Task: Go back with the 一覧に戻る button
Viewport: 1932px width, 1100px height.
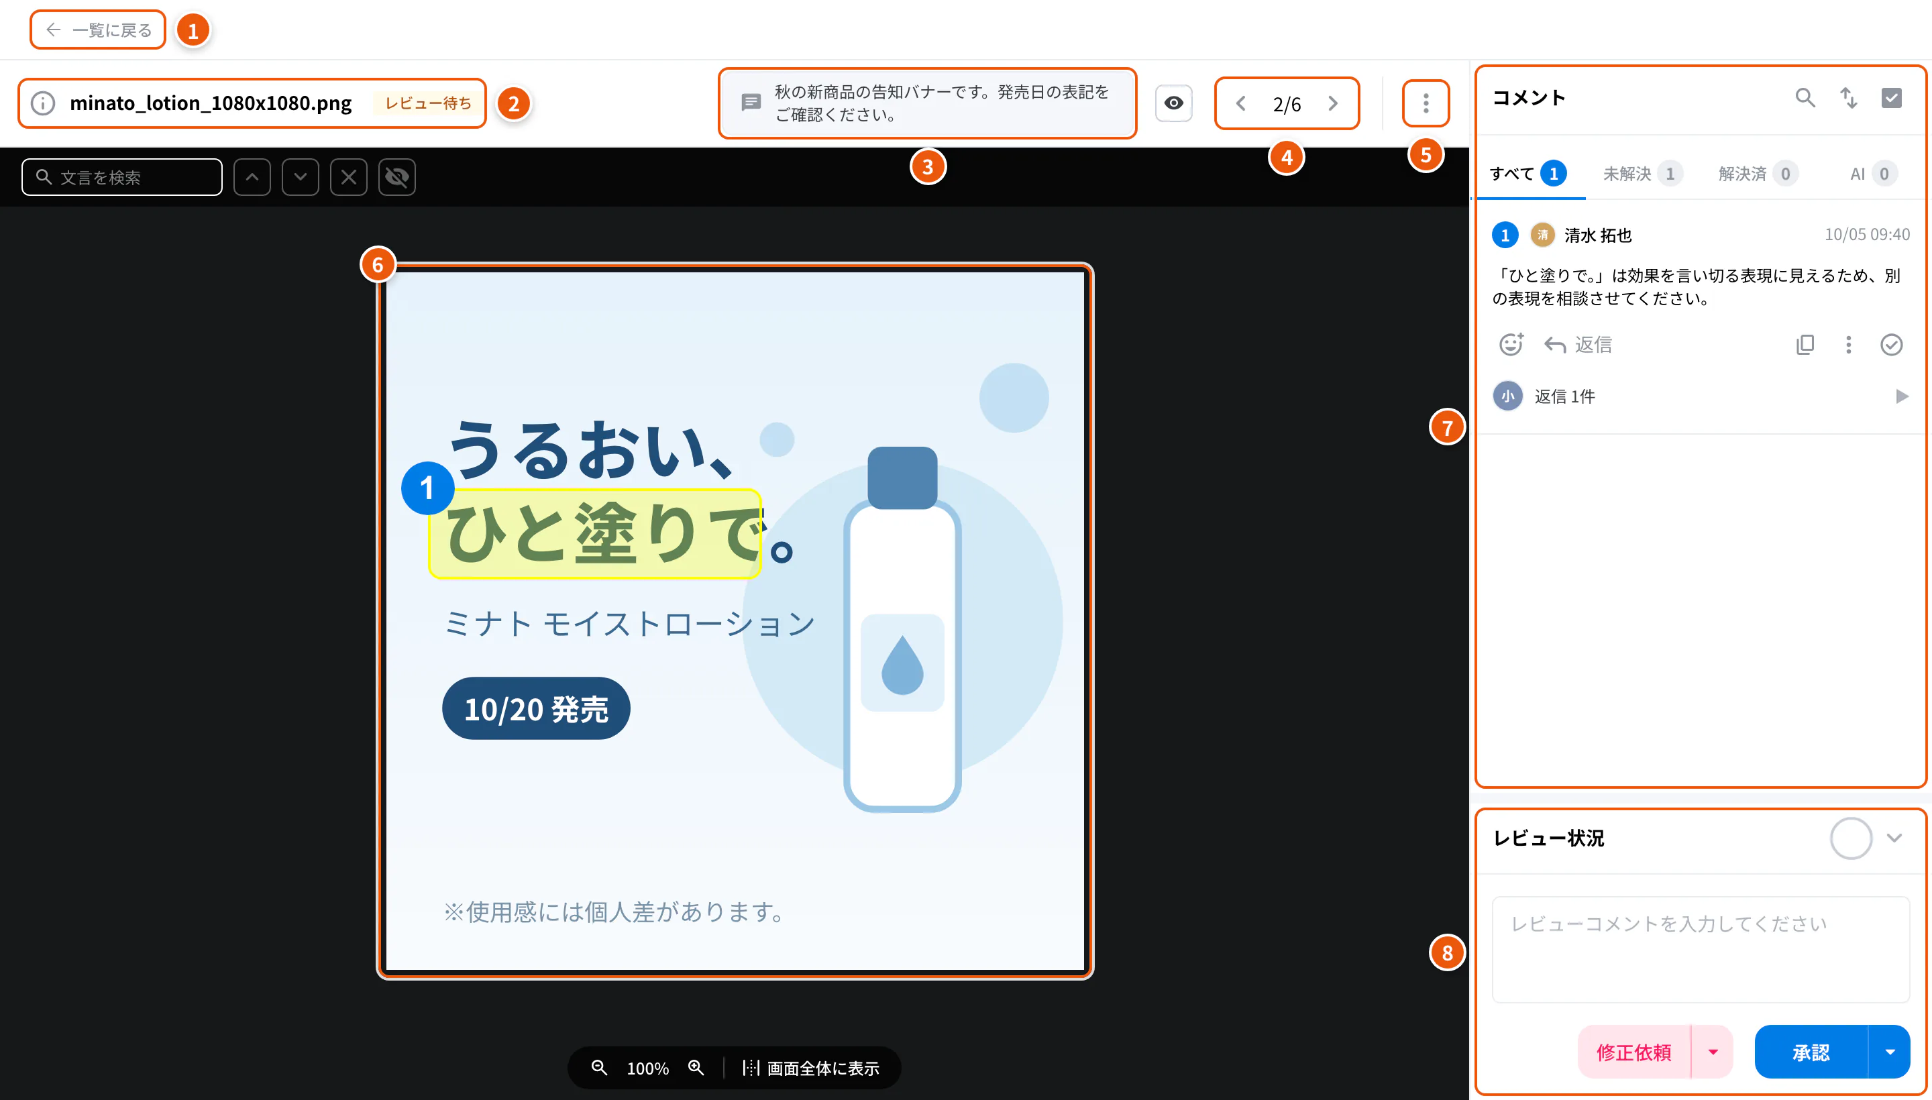Action: pyautogui.click(x=98, y=30)
